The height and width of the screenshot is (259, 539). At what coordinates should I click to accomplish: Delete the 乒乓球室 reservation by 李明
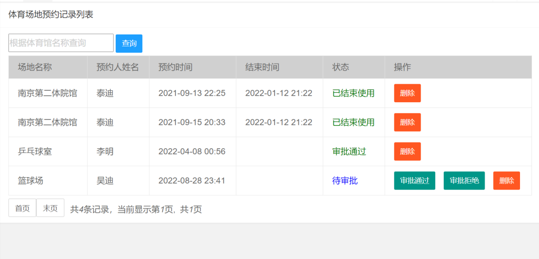407,152
